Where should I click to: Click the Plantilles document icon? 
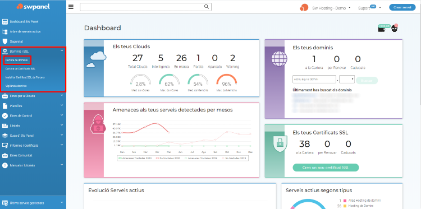tap(4, 106)
